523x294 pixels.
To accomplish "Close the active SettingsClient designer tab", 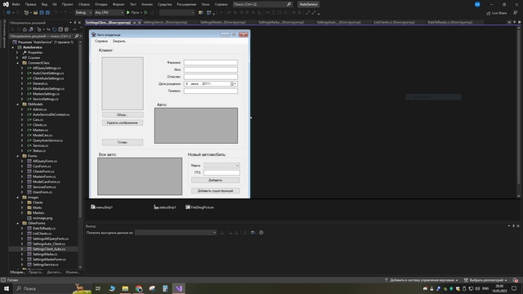I will pos(140,22).
